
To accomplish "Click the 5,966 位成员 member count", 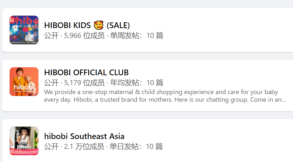I will [x=85, y=35].
